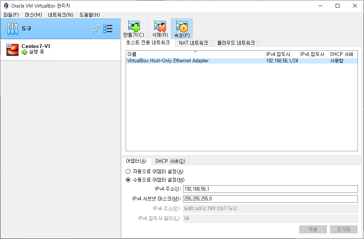Open the 파일(F) menu

11,15
